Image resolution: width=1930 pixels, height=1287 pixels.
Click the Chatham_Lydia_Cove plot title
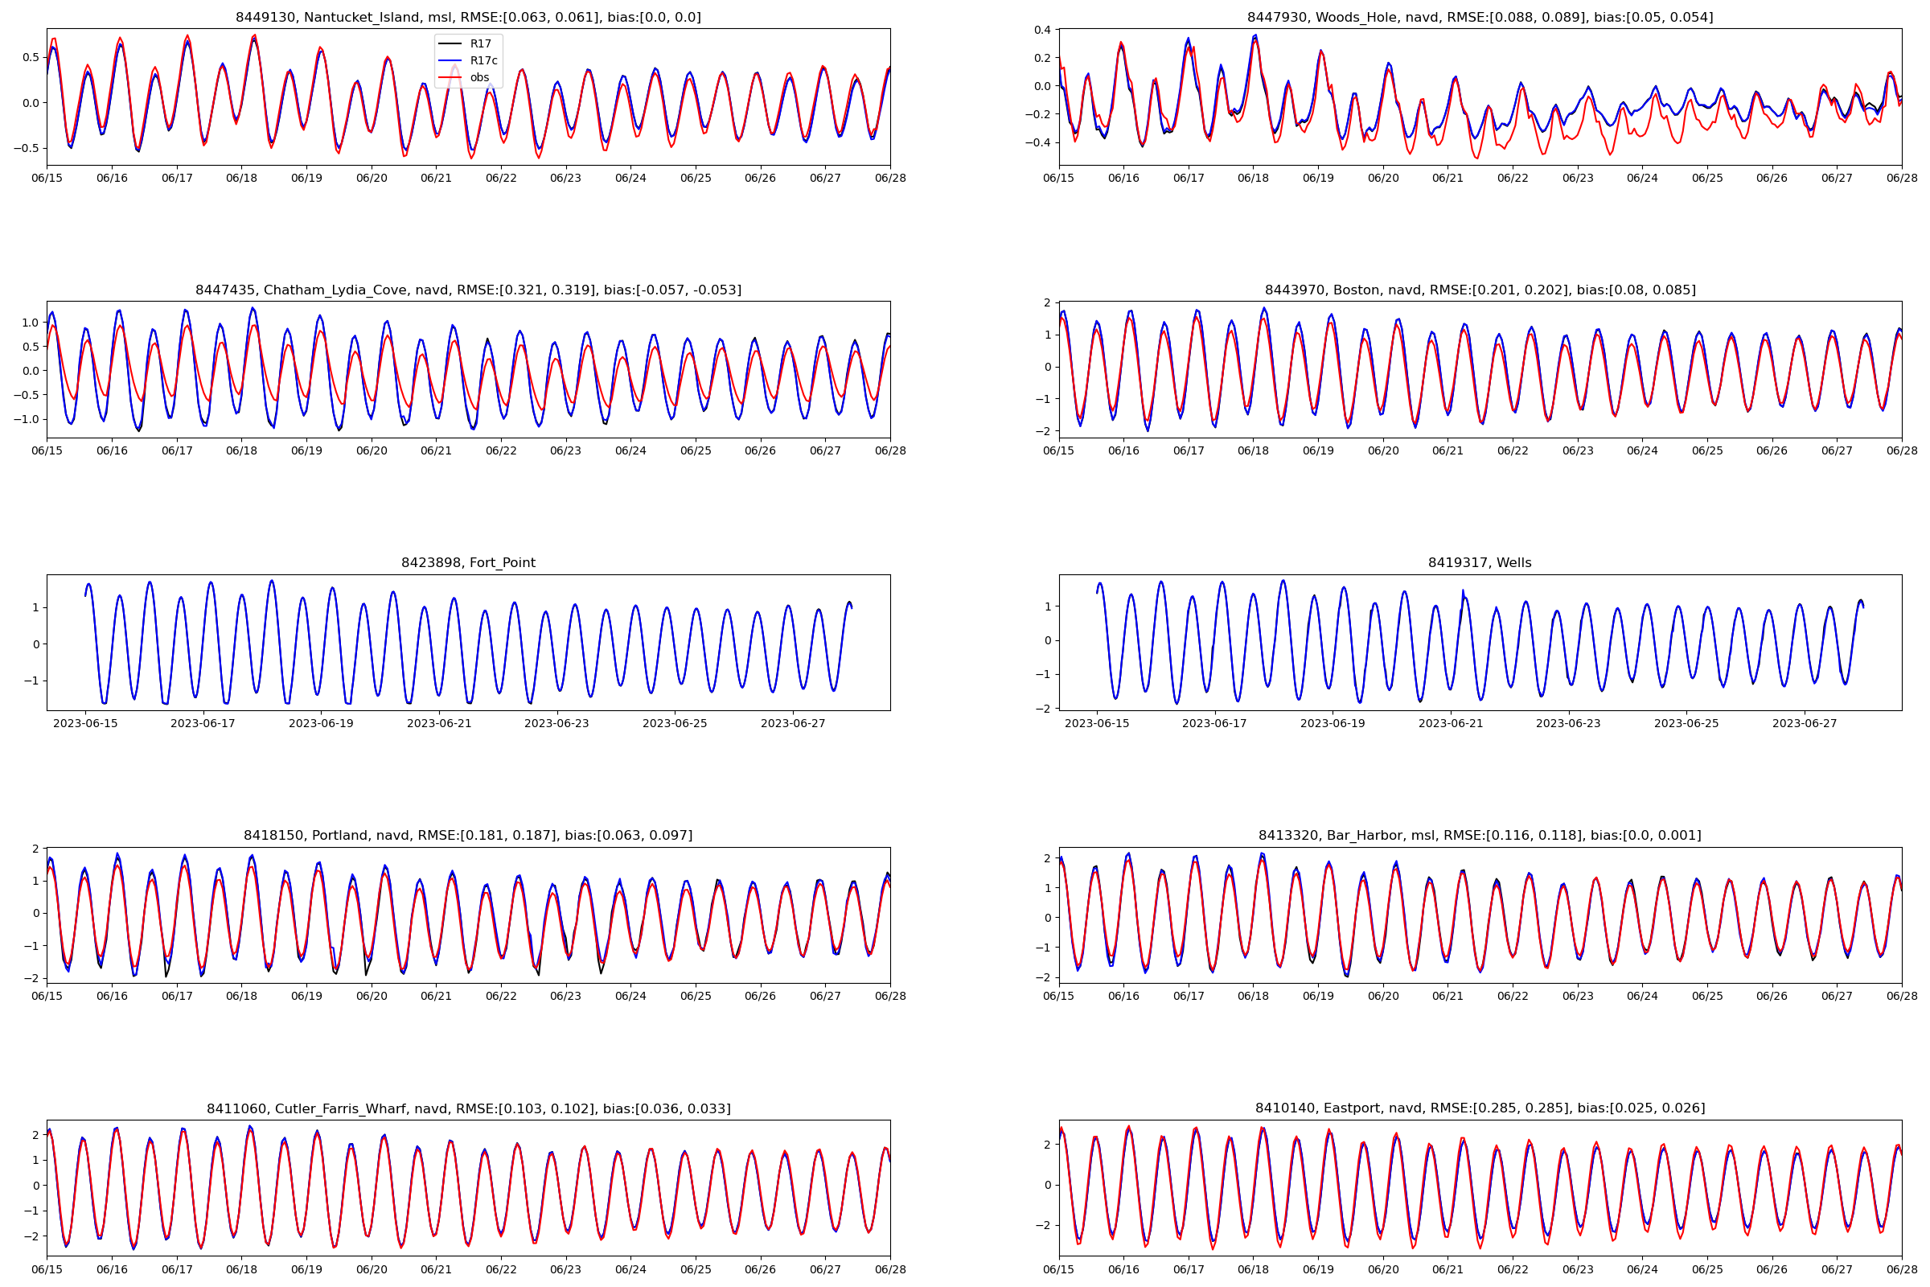468,290
